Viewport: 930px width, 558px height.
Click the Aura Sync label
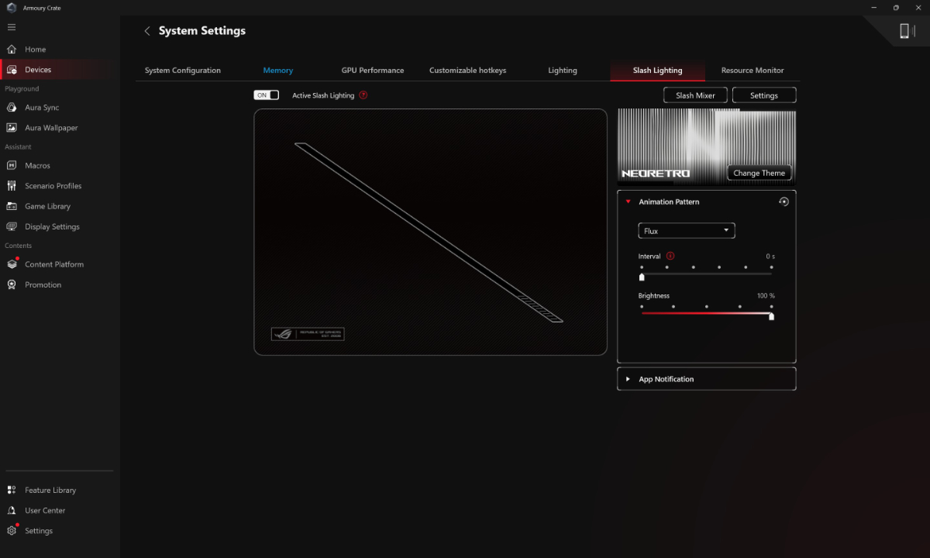tap(42, 108)
